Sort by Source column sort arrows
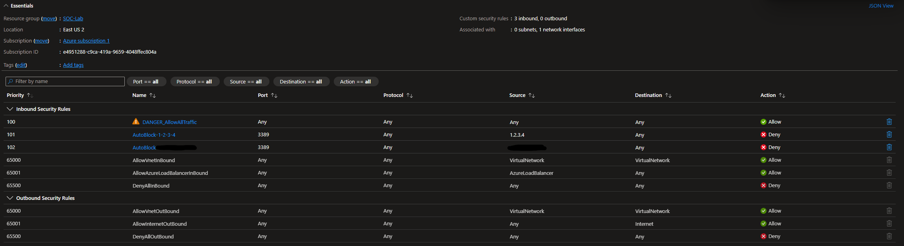 [532, 95]
